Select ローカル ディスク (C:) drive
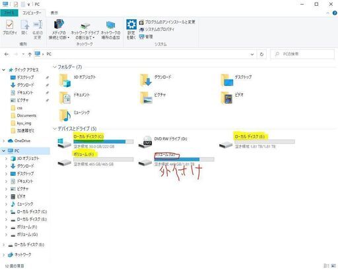Screen dimensions: 338x270 95,141
